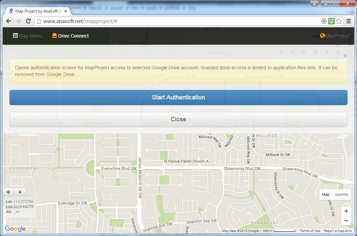
Task: Click the browser forward arrow
Action: (x=18, y=21)
